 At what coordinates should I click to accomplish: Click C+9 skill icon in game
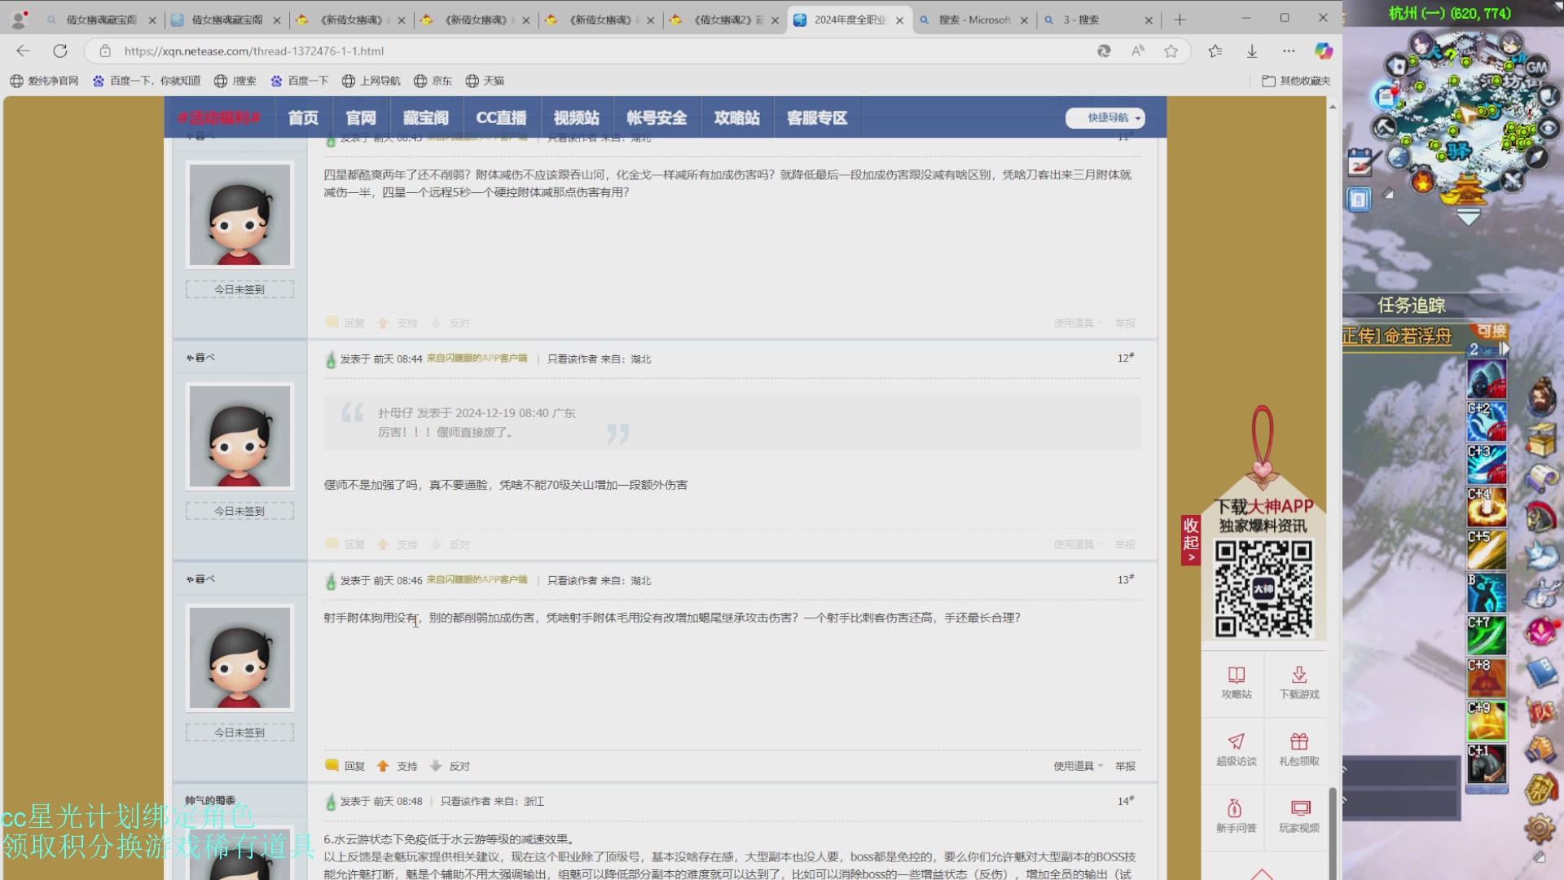tap(1487, 720)
